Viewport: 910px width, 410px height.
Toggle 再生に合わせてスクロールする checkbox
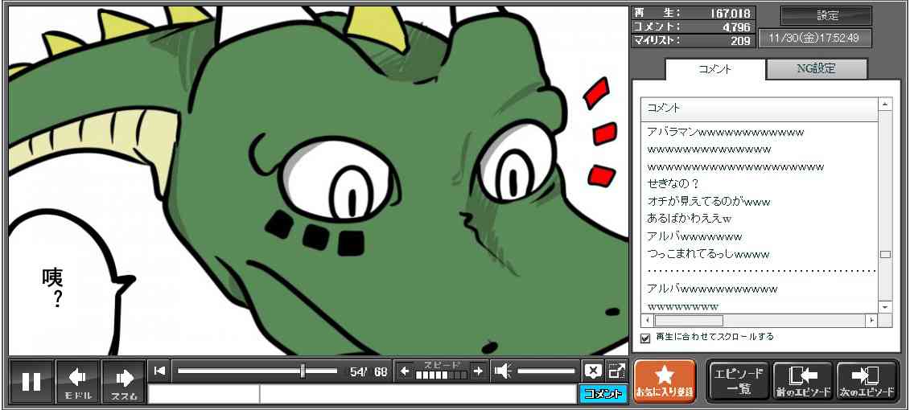click(645, 338)
